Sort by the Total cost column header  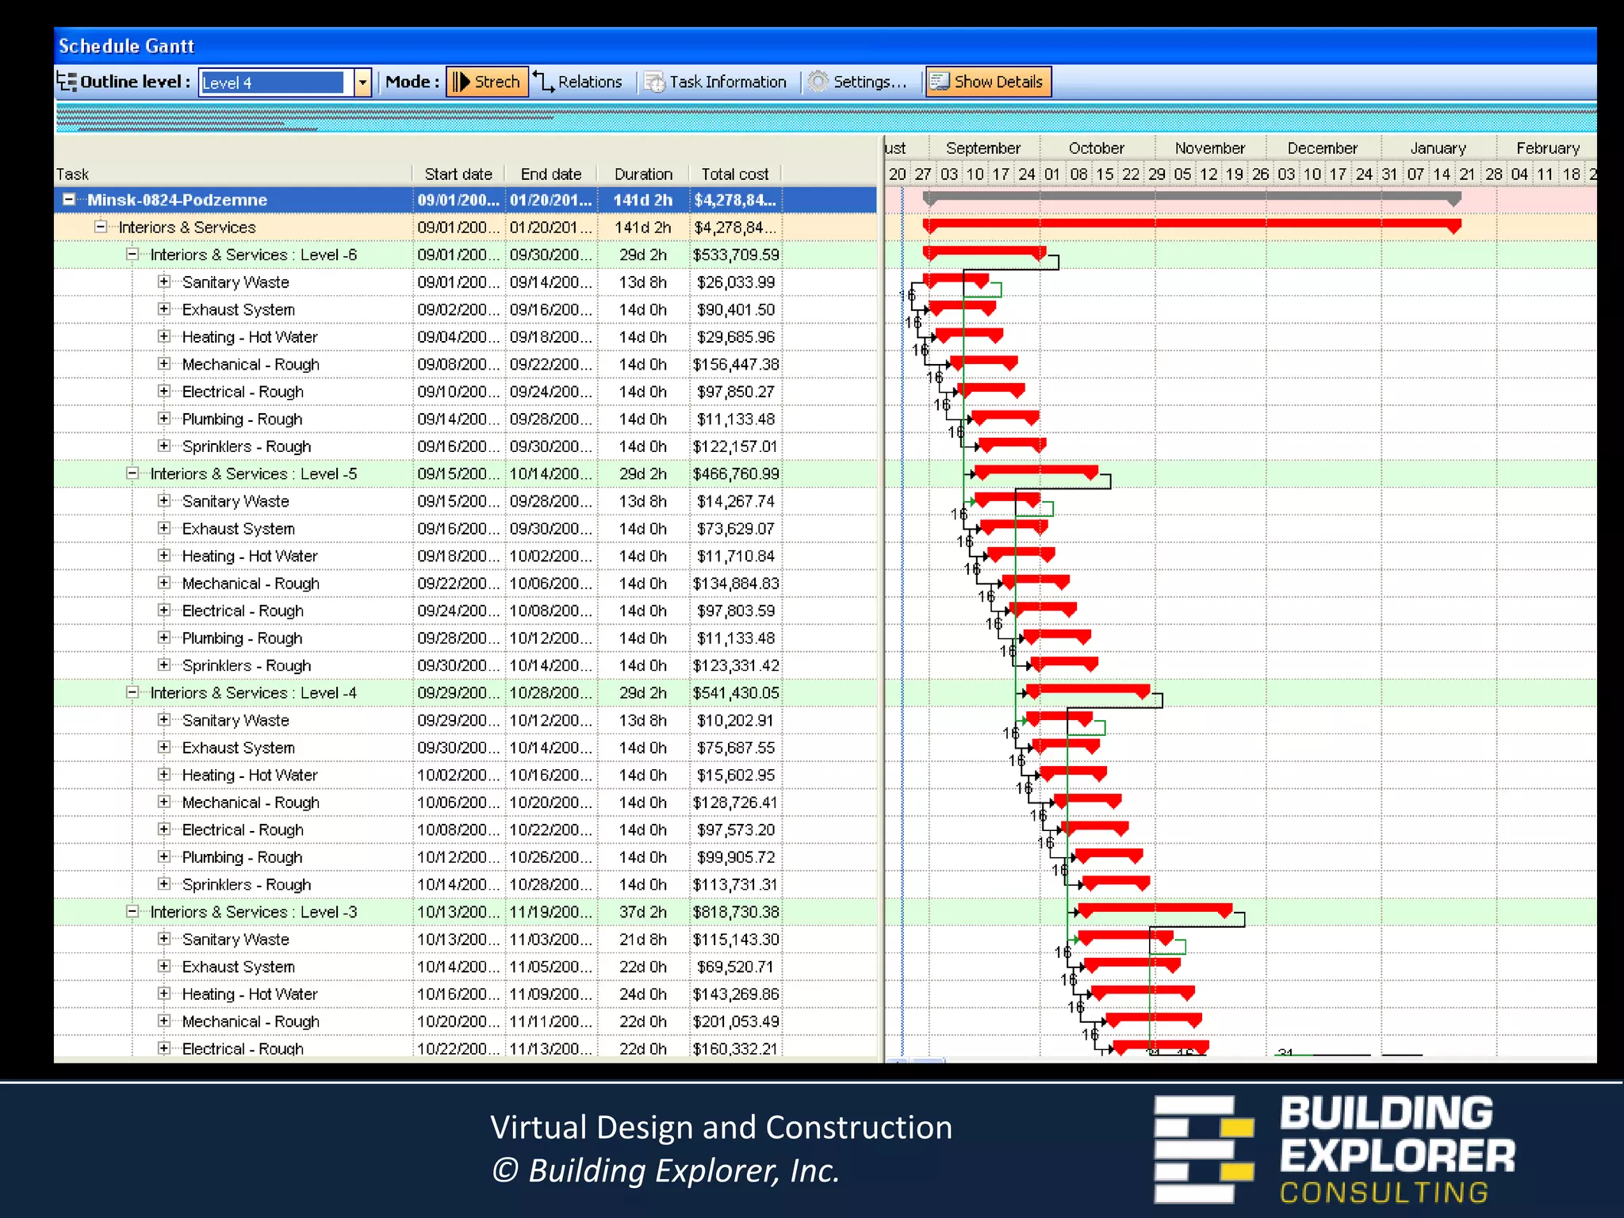coord(735,174)
